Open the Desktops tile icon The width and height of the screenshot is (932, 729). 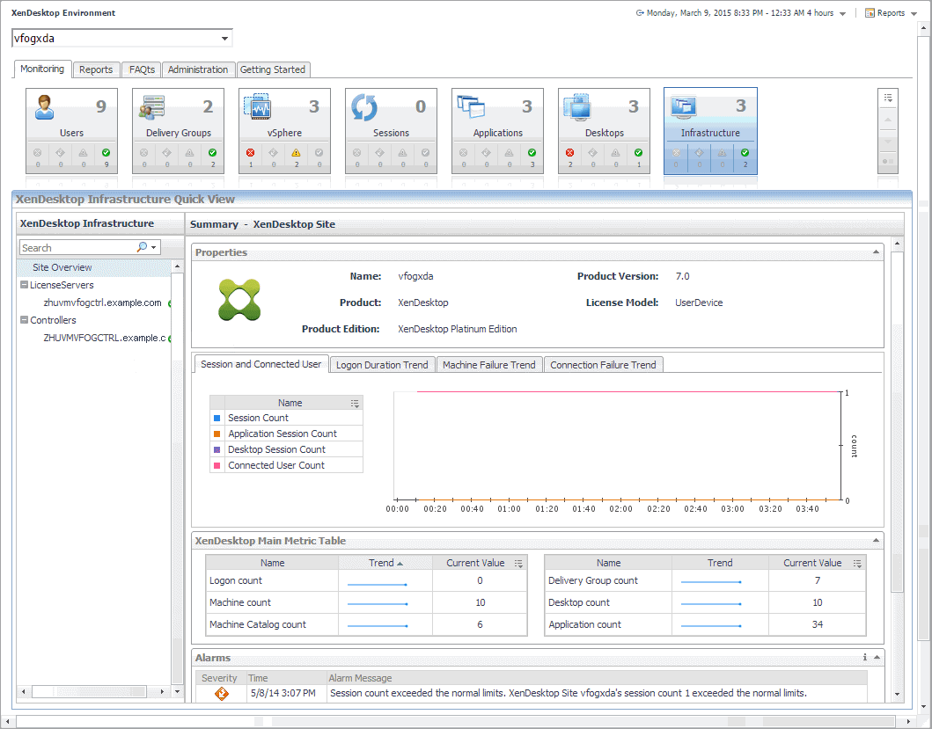[x=577, y=107]
